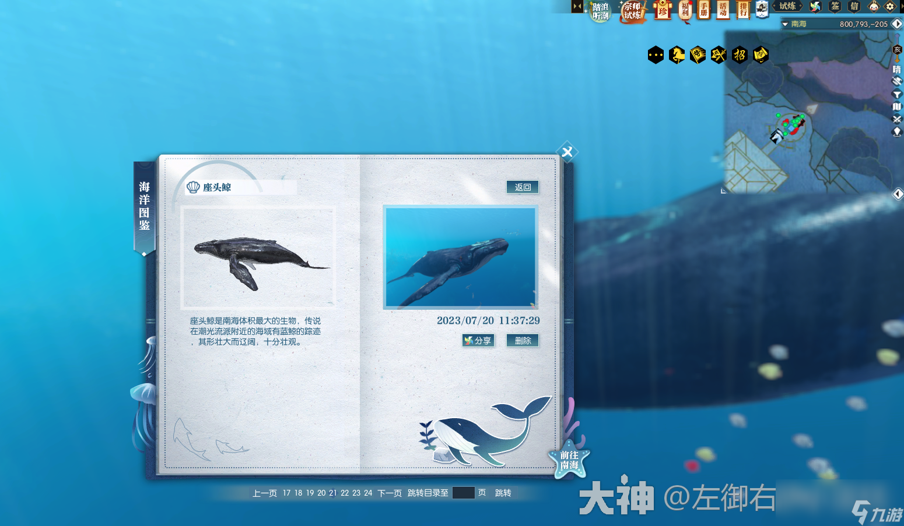The height and width of the screenshot is (526, 904).
Task: Open the 珍 treasure shop icon
Action: pyautogui.click(x=663, y=10)
